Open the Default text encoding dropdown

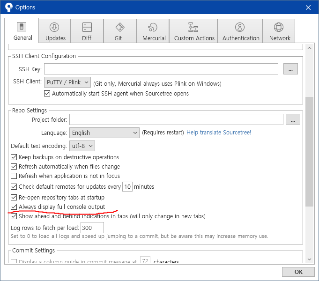coord(82,146)
